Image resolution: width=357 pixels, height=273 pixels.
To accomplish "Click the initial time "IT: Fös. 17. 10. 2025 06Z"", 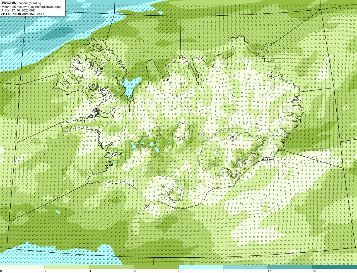I will 18,10.
